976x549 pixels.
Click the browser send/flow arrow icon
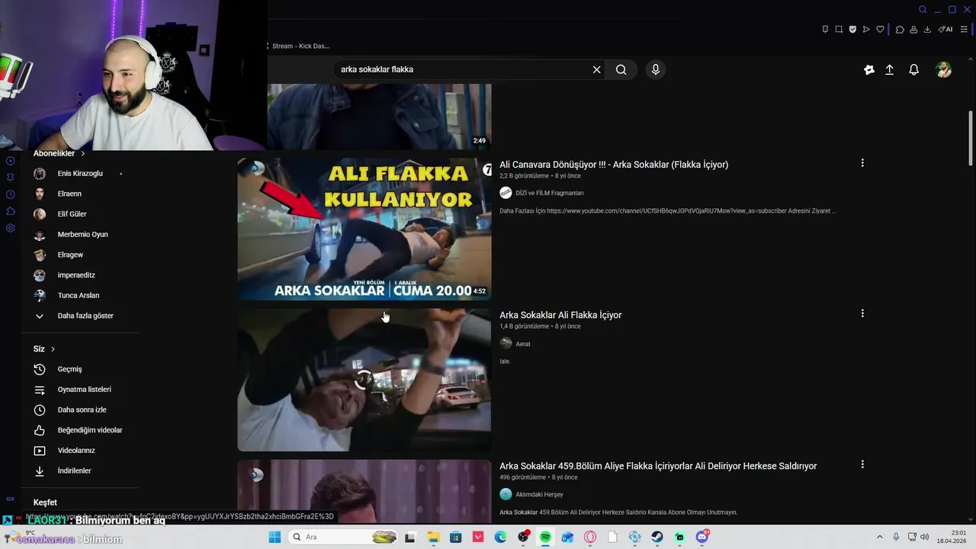click(x=866, y=29)
